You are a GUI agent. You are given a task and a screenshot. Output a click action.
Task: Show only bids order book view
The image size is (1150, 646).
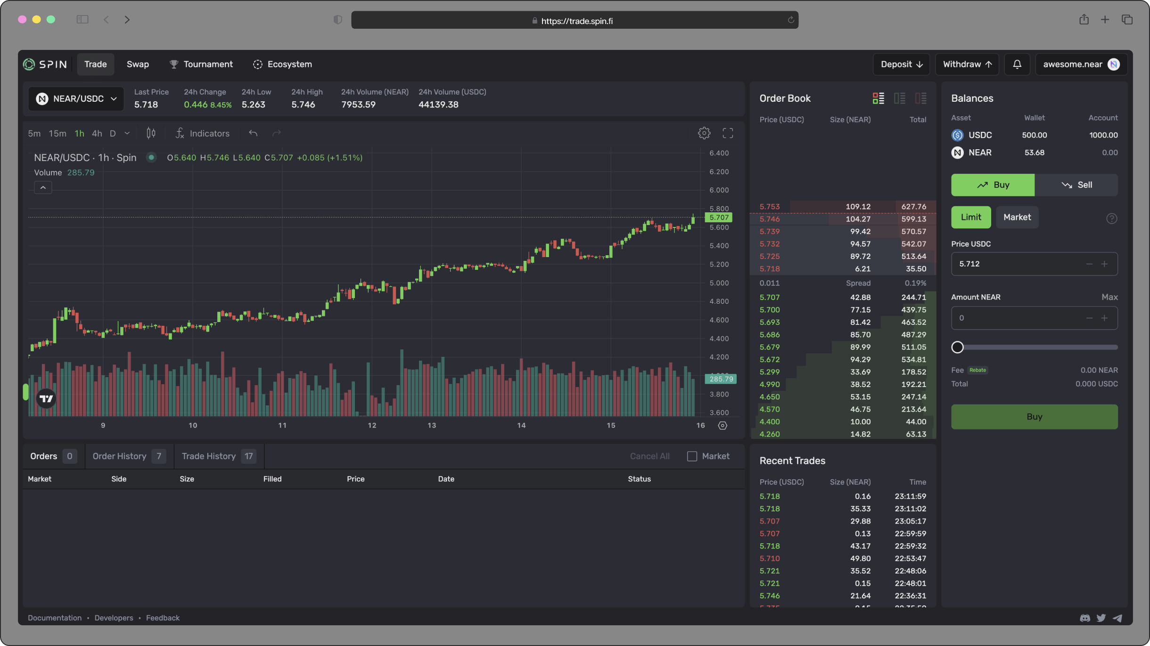coord(900,98)
